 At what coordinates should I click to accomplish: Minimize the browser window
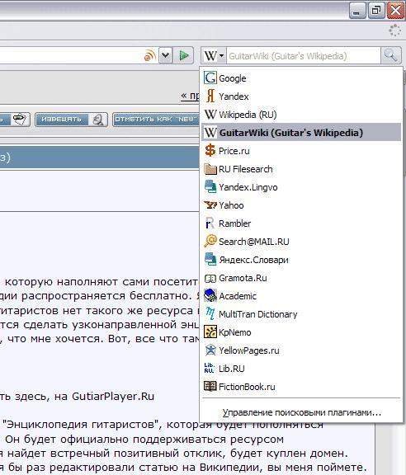[x=357, y=11]
